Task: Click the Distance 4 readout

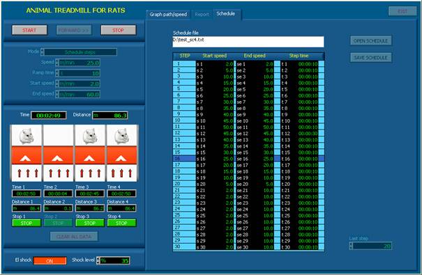Action: 121,208
